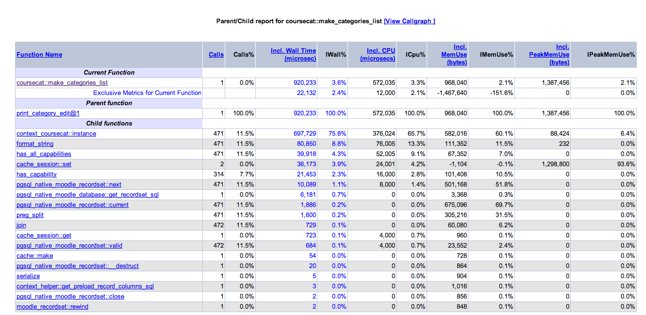646x315 pixels.
Task: Open pgsql_native_moodle_recordset::__destruct link
Action: (78, 266)
